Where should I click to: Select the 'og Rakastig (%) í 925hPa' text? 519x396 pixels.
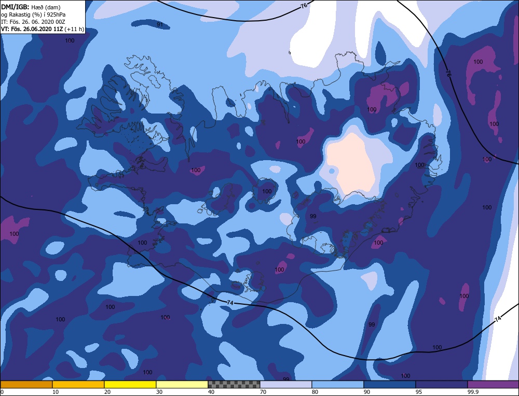33,15
